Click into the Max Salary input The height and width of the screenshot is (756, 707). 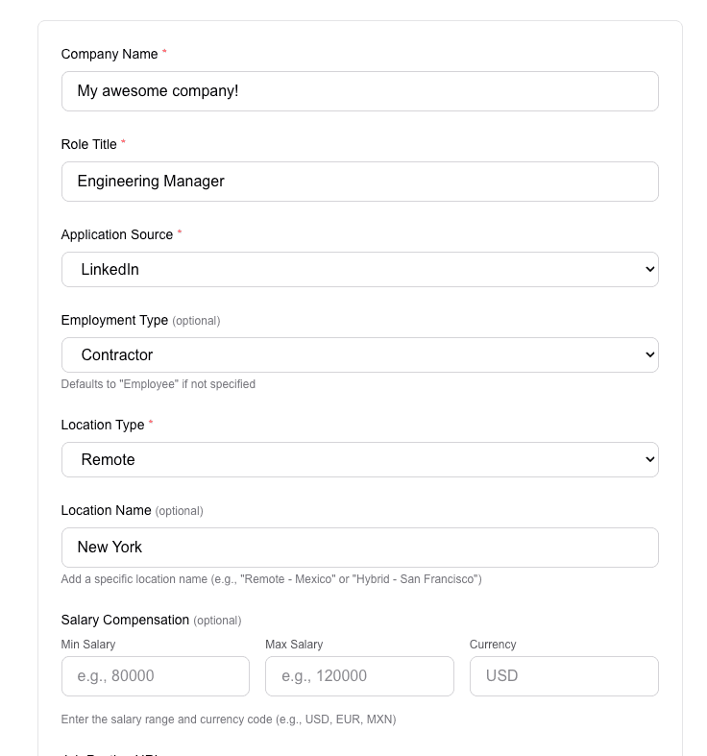359,676
